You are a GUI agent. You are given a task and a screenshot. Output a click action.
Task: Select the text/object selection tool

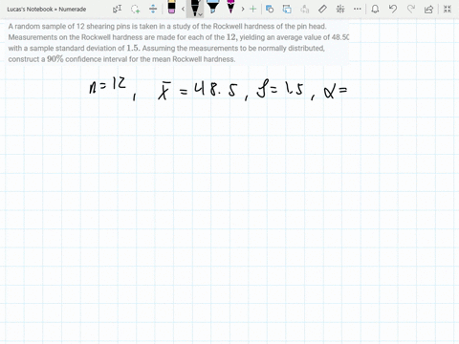[117, 9]
